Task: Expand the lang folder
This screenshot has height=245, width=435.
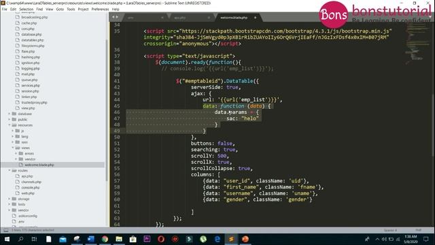Action: click(12, 136)
